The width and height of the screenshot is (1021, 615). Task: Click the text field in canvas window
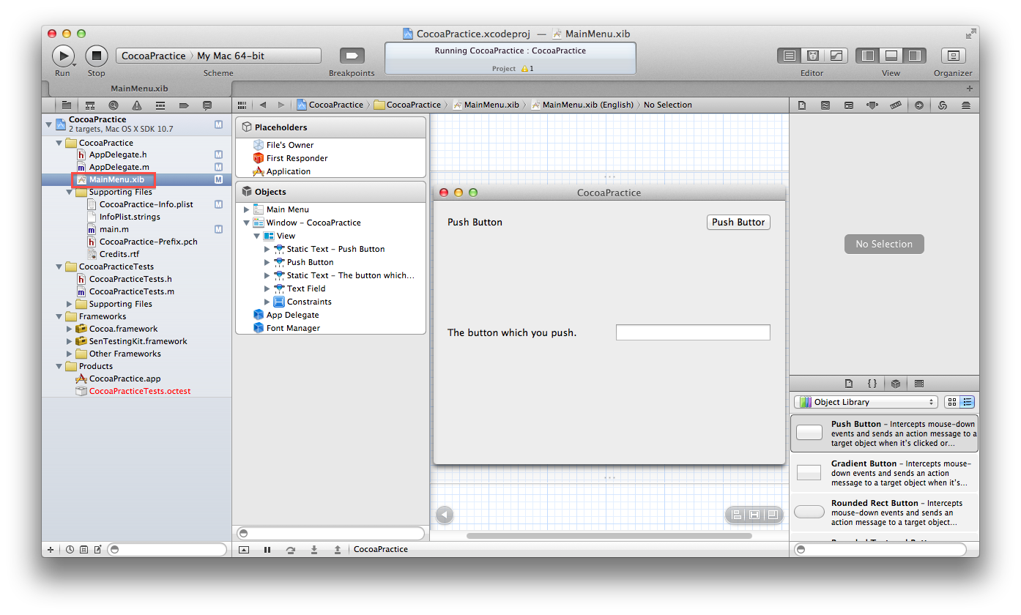point(693,332)
